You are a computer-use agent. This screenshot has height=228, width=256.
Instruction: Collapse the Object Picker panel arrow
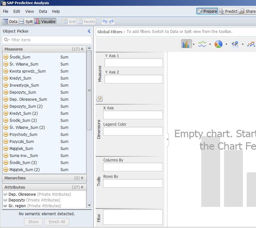coord(89,31)
